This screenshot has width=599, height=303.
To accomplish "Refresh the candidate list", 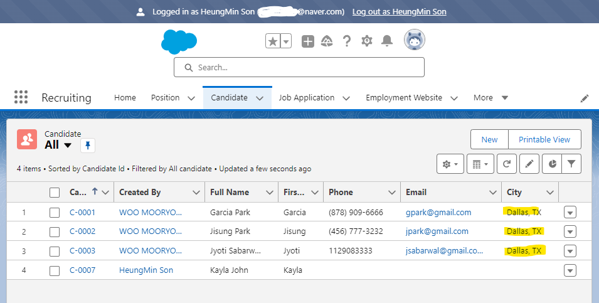I will pyautogui.click(x=507, y=164).
